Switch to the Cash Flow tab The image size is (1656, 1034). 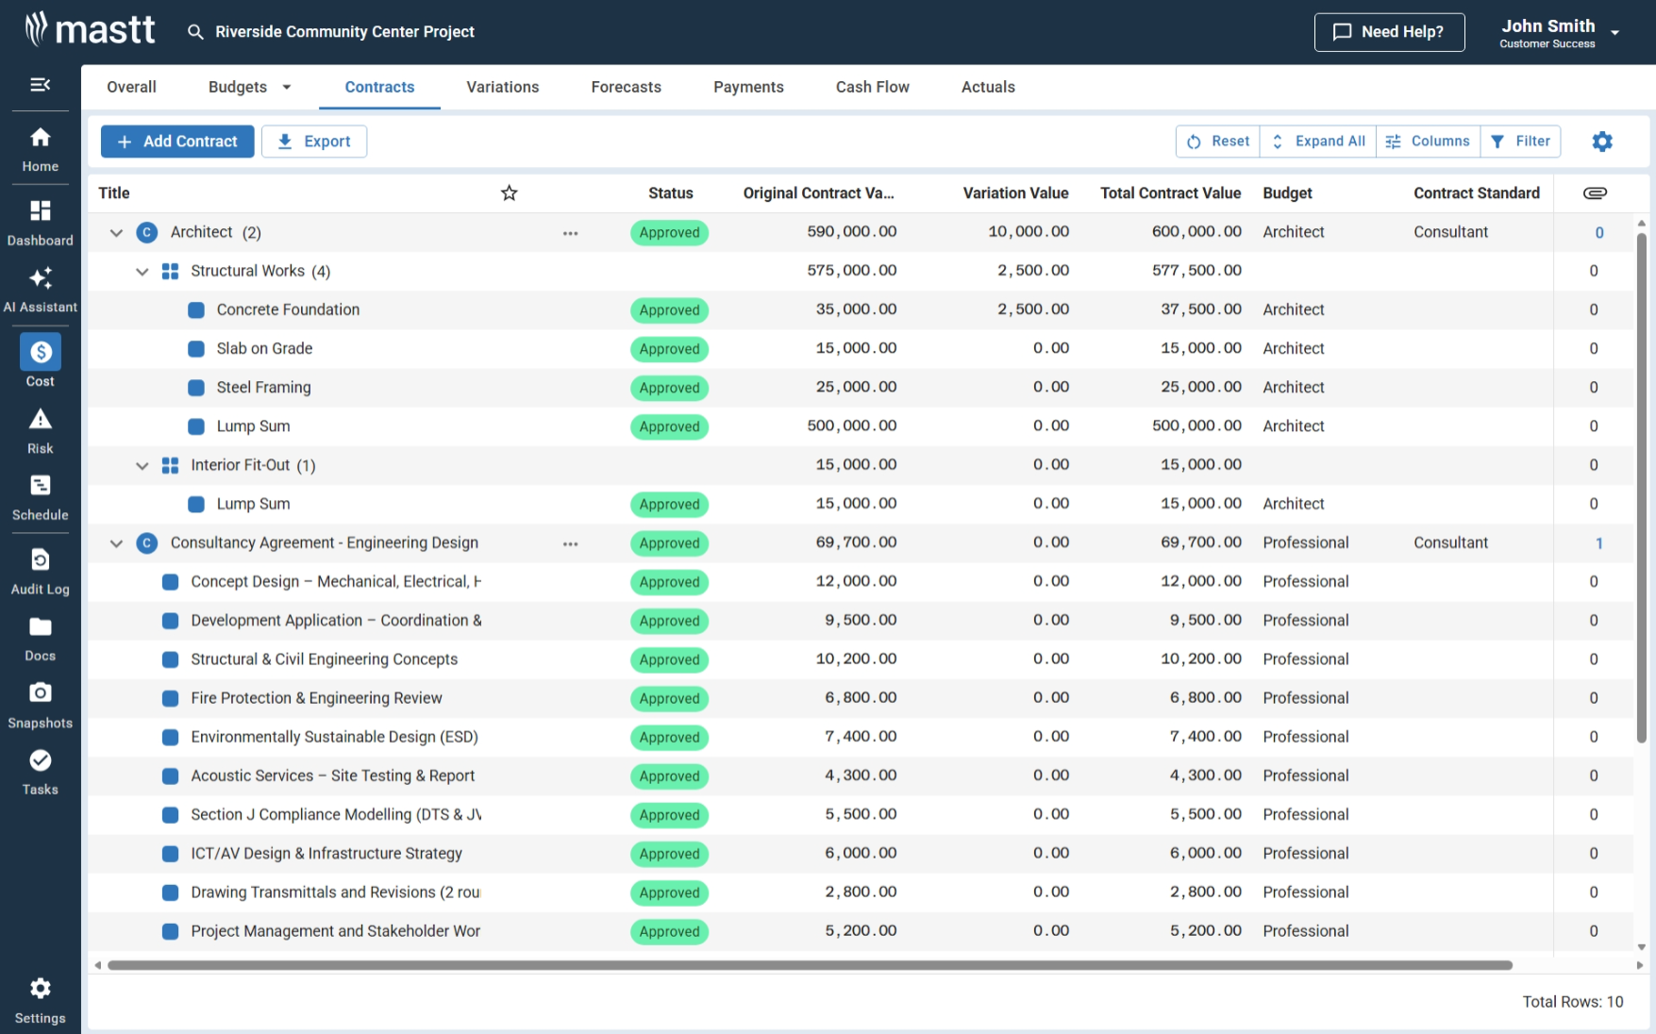pyautogui.click(x=872, y=87)
